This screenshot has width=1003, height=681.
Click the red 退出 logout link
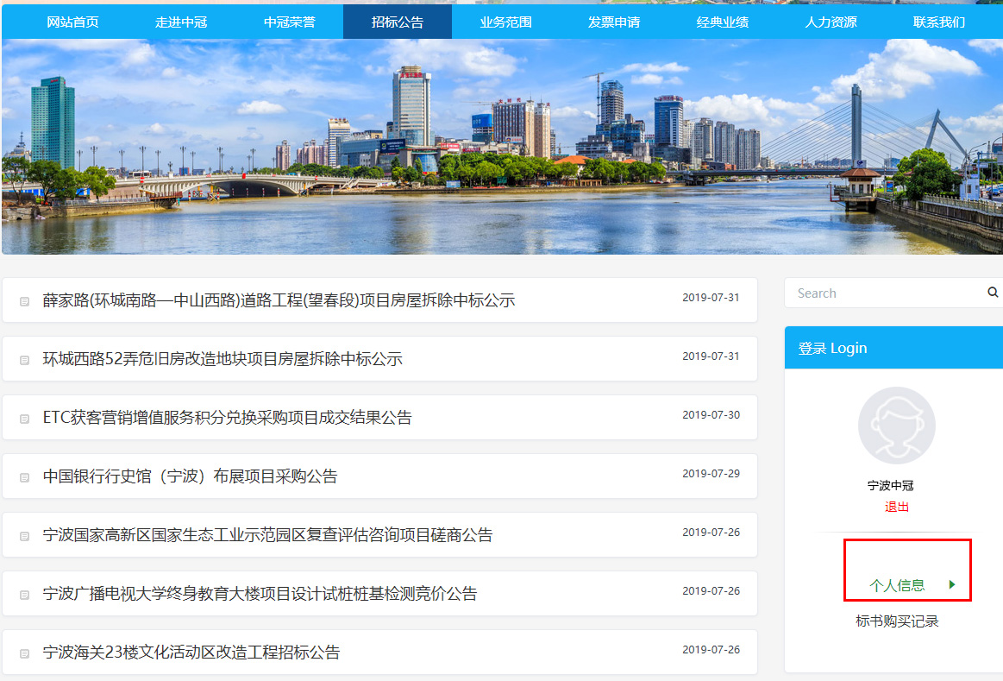coord(897,507)
